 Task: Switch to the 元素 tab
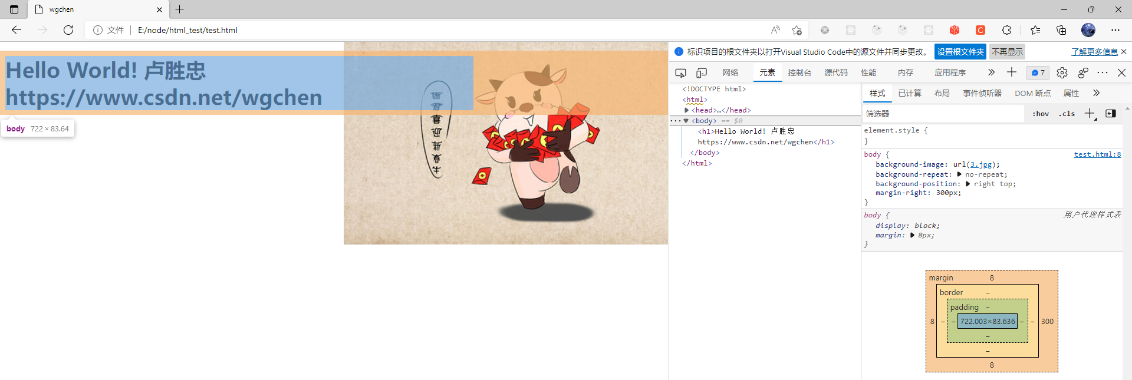(x=767, y=72)
